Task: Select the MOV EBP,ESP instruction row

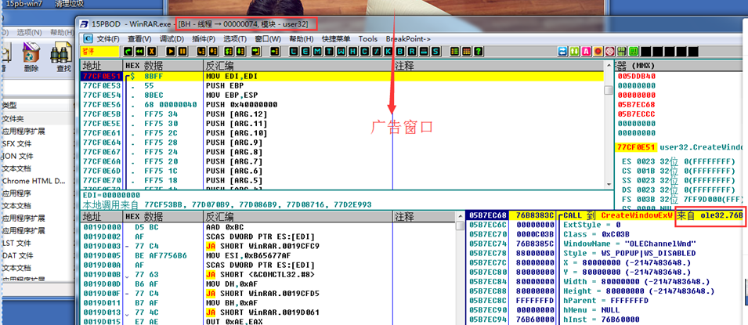Action: [342, 95]
